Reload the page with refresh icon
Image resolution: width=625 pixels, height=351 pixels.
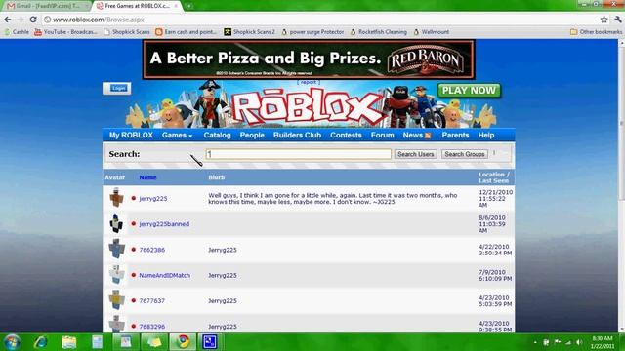(33, 19)
